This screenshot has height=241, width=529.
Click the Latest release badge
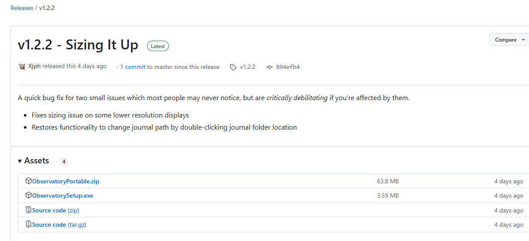pos(158,46)
